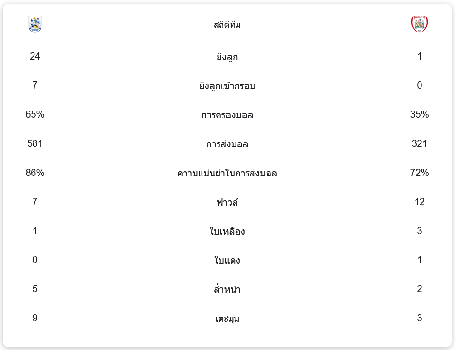Click the ใบแดง red card label

tap(227, 261)
